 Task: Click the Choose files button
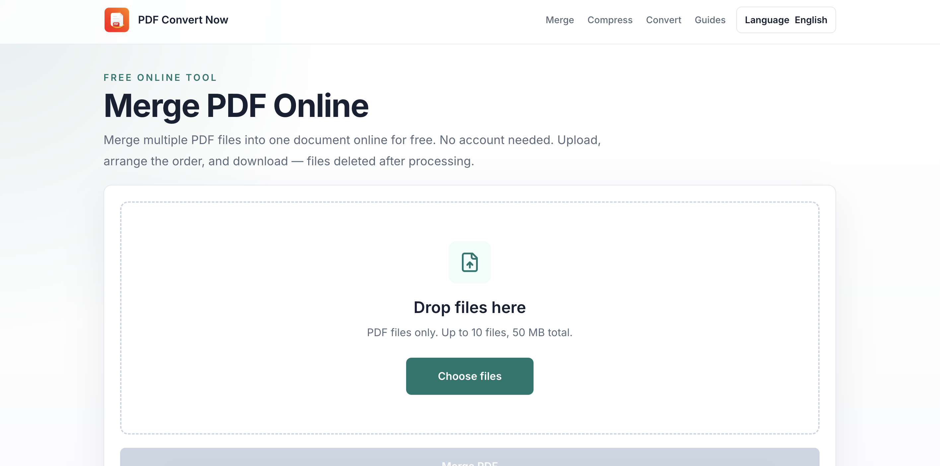click(x=470, y=376)
